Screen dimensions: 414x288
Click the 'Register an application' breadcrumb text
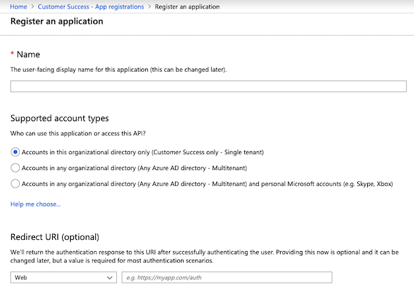pyautogui.click(x=187, y=7)
